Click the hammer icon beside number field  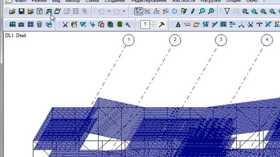click(161, 24)
